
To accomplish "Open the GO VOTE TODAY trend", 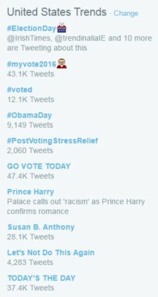I will point(39,166).
